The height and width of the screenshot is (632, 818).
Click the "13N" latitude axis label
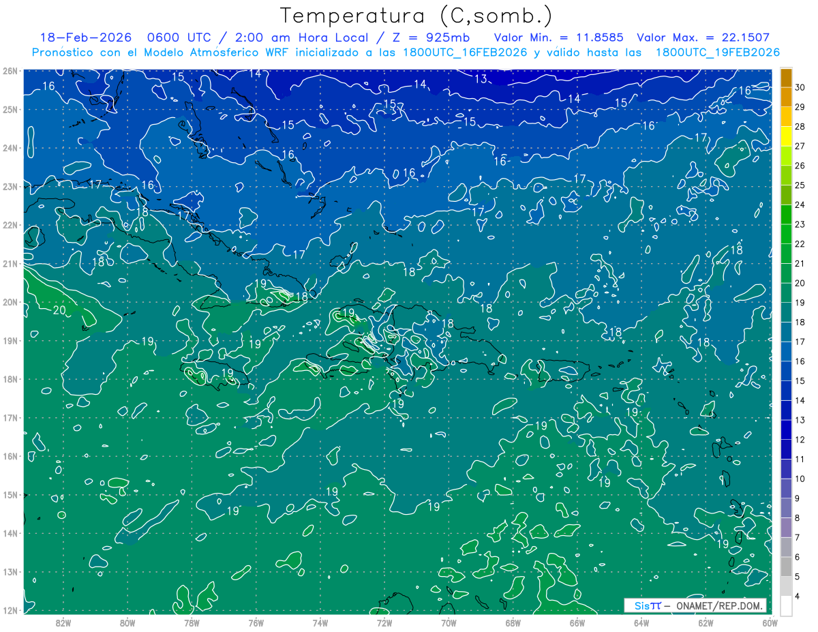tap(10, 572)
